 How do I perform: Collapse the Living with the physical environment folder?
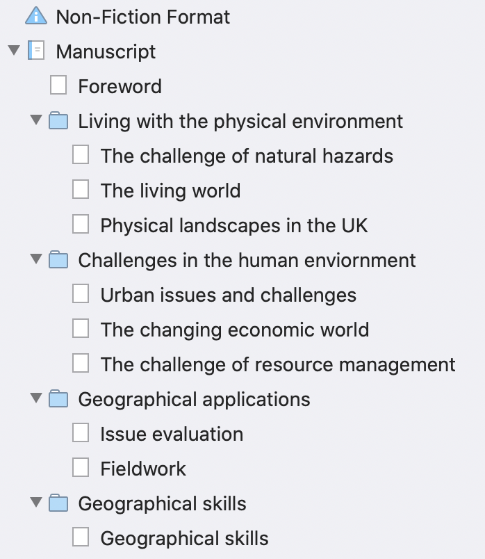(x=36, y=120)
